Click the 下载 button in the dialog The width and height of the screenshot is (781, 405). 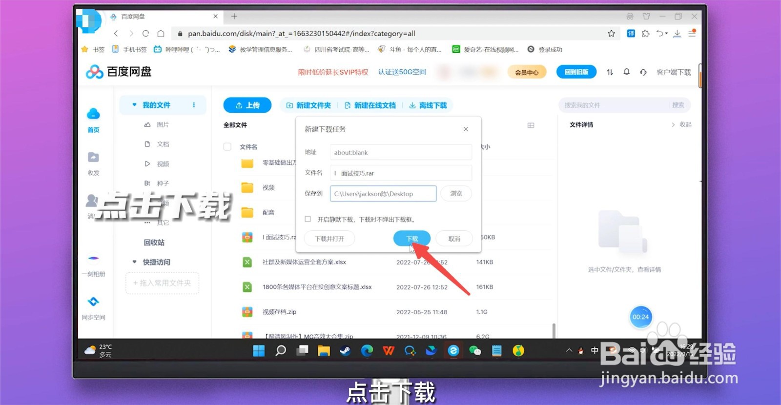click(412, 238)
